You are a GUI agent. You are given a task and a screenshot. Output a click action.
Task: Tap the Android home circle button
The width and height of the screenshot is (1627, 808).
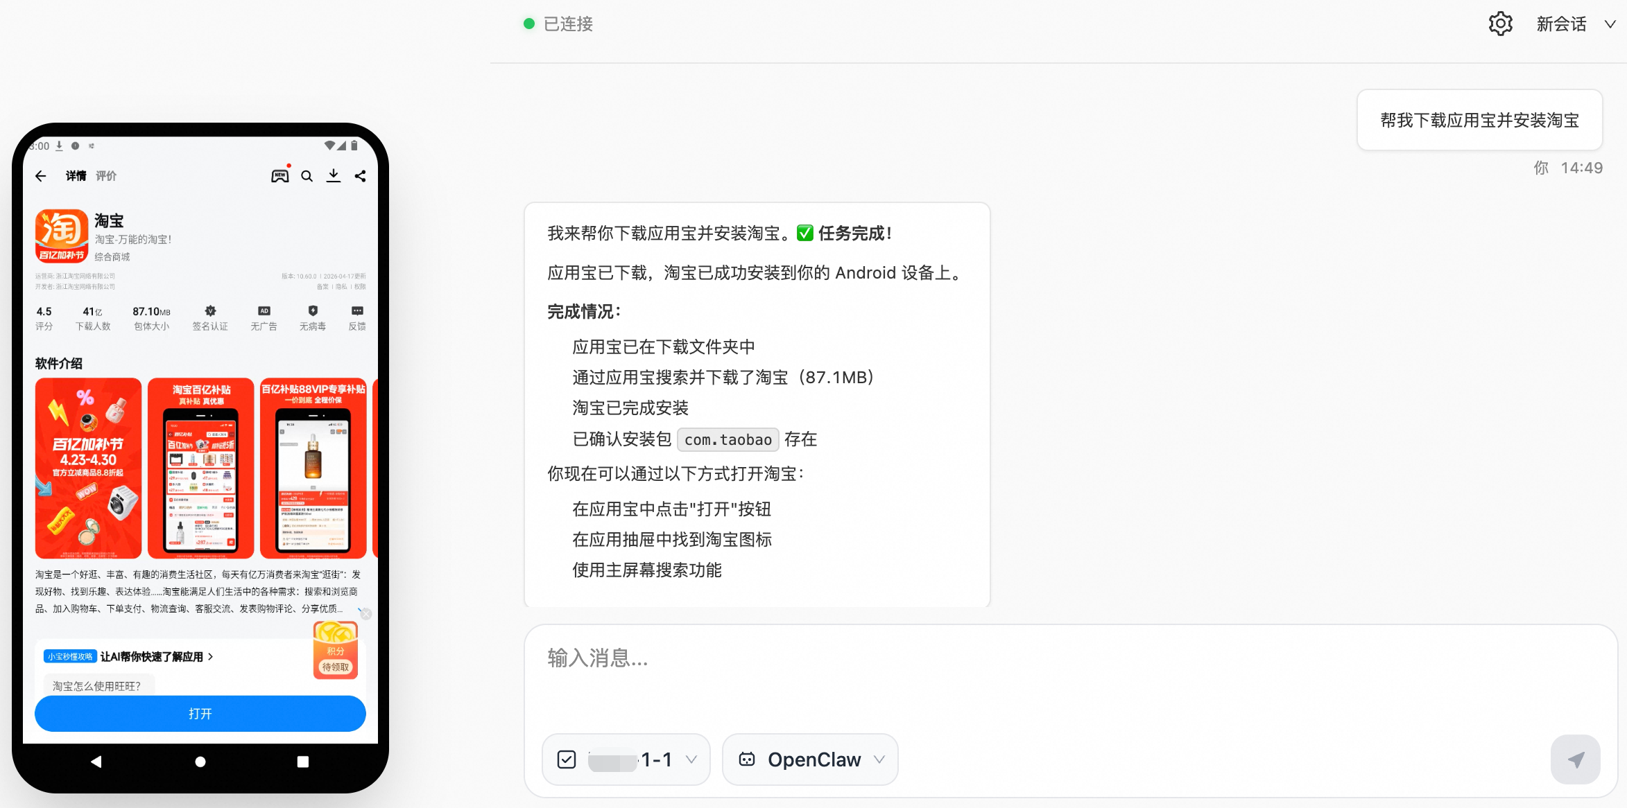tap(200, 762)
